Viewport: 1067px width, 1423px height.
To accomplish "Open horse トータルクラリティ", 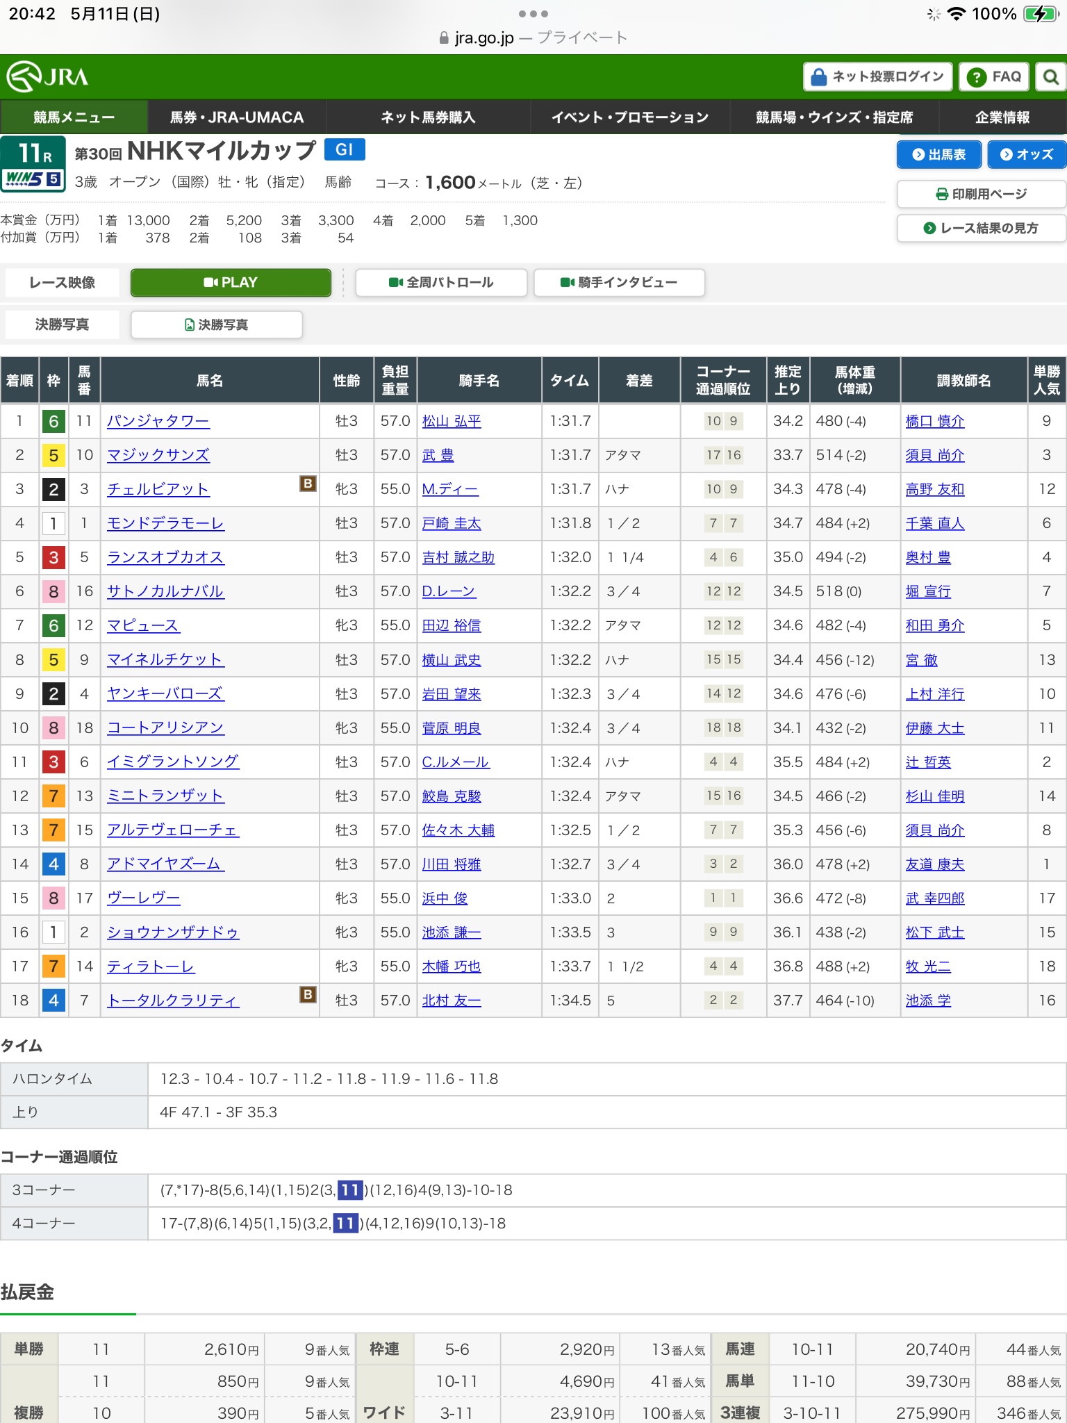I will [173, 1001].
